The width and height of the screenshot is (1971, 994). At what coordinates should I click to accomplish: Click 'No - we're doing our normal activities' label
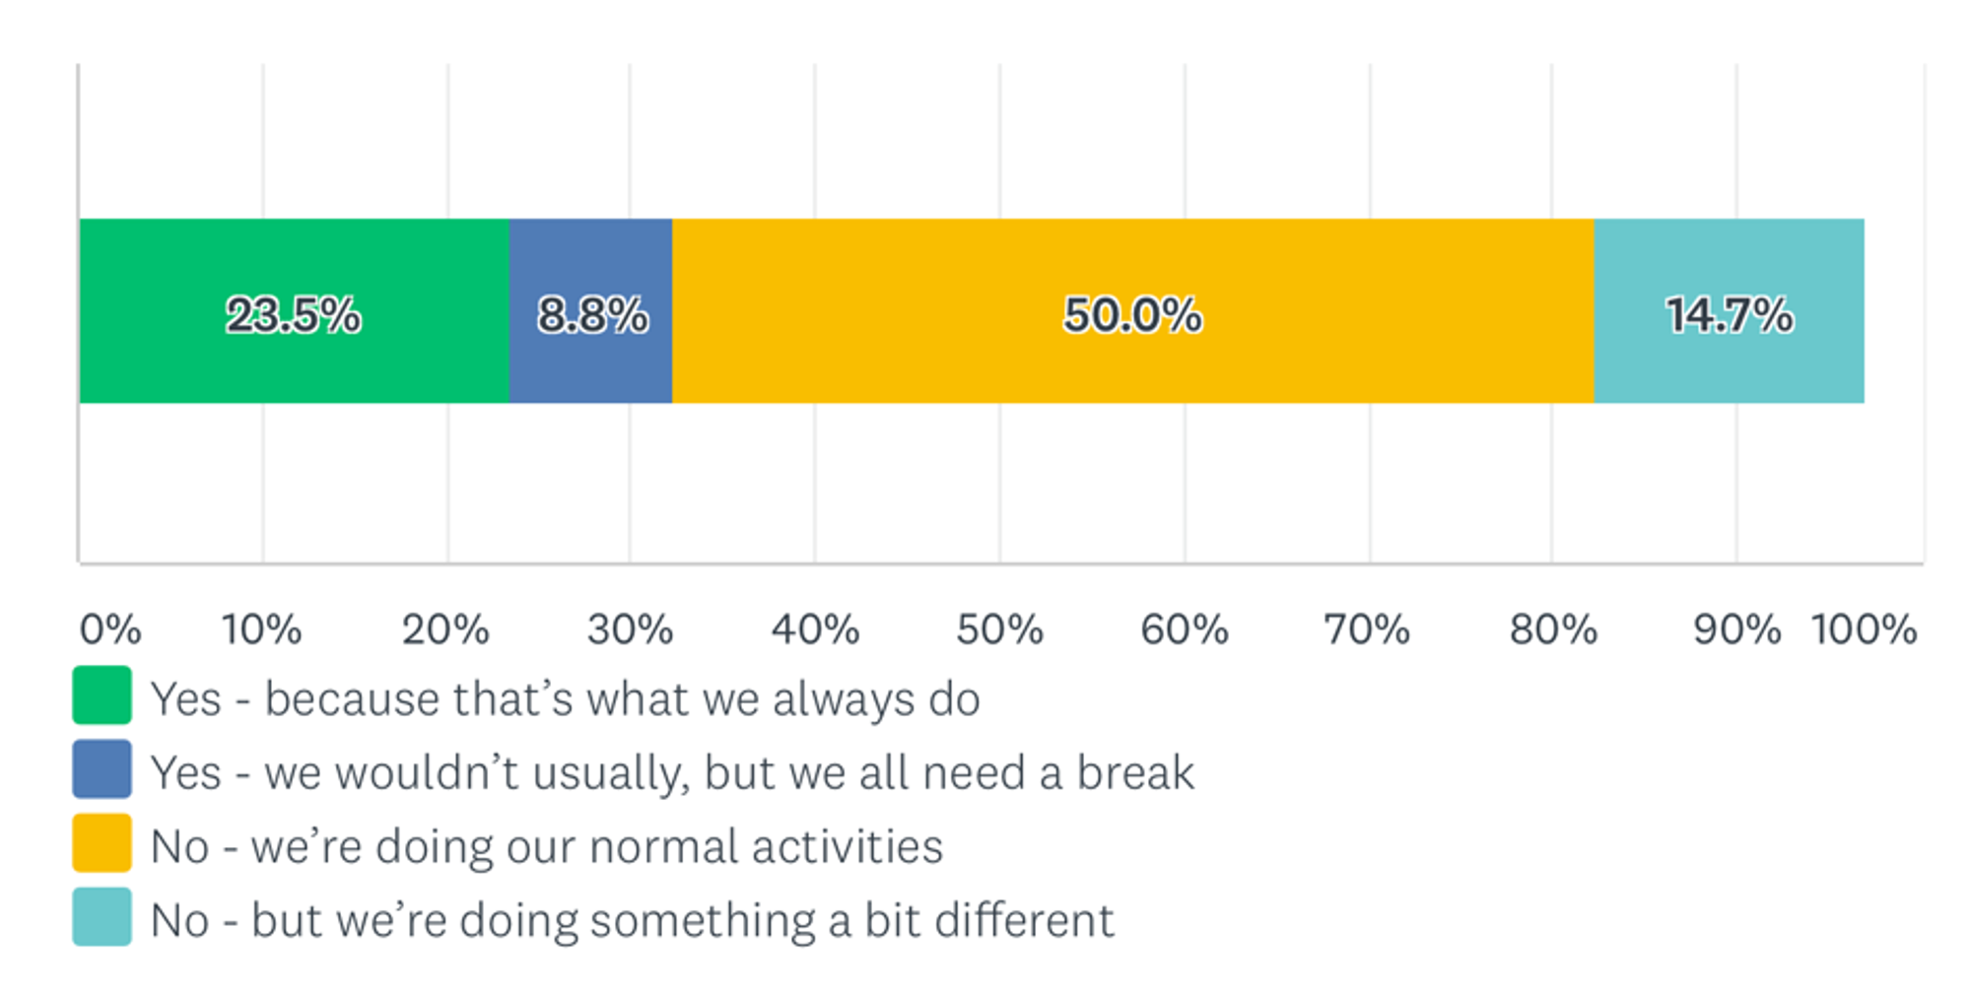[547, 847]
